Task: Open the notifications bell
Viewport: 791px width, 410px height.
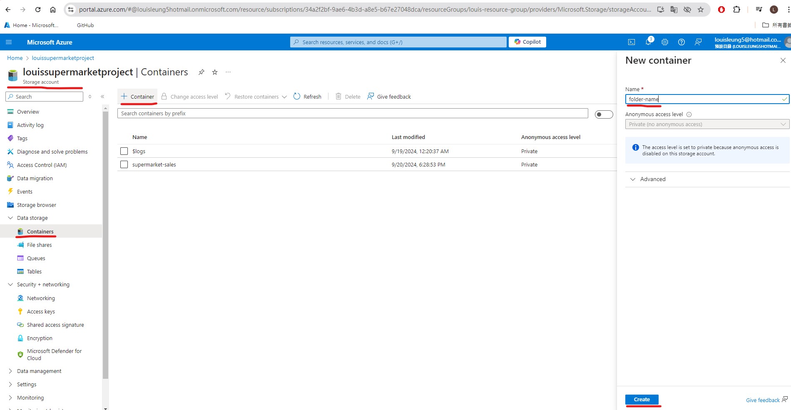Action: tap(648, 42)
